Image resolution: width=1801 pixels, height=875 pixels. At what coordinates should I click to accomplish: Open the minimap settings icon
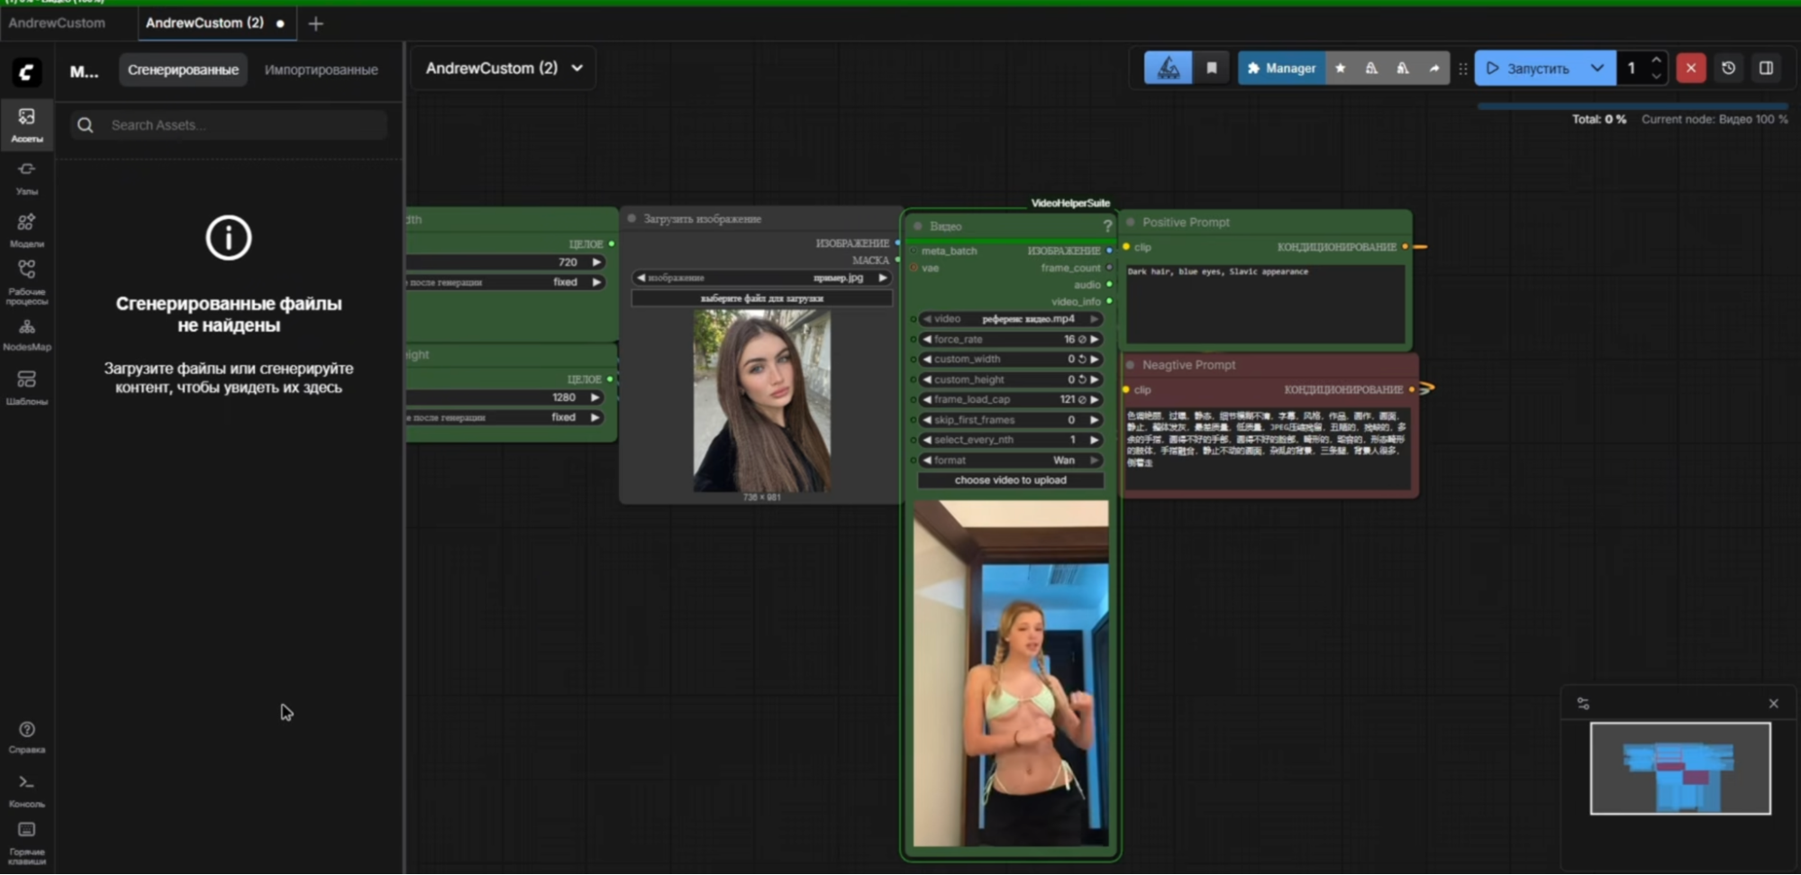[x=1583, y=704]
